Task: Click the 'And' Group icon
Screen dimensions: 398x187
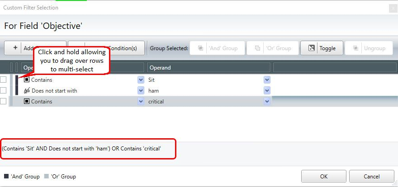Action: [200, 48]
